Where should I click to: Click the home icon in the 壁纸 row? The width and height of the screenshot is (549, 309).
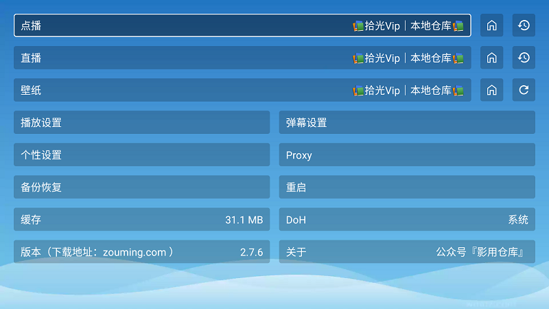[491, 90]
